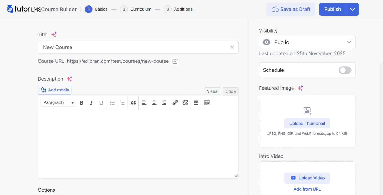Viewport: 383px width, 195px height.
Task: Open the Add media dialog
Action: click(x=54, y=90)
